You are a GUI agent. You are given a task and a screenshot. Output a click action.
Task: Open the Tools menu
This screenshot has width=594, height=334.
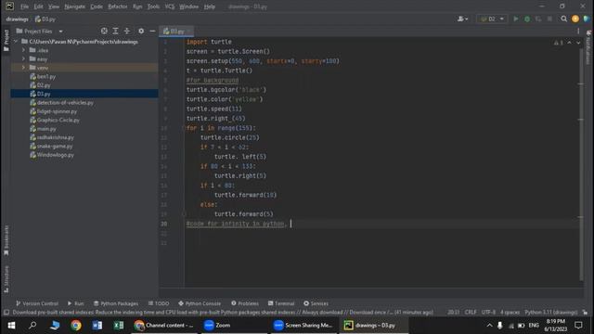(153, 6)
